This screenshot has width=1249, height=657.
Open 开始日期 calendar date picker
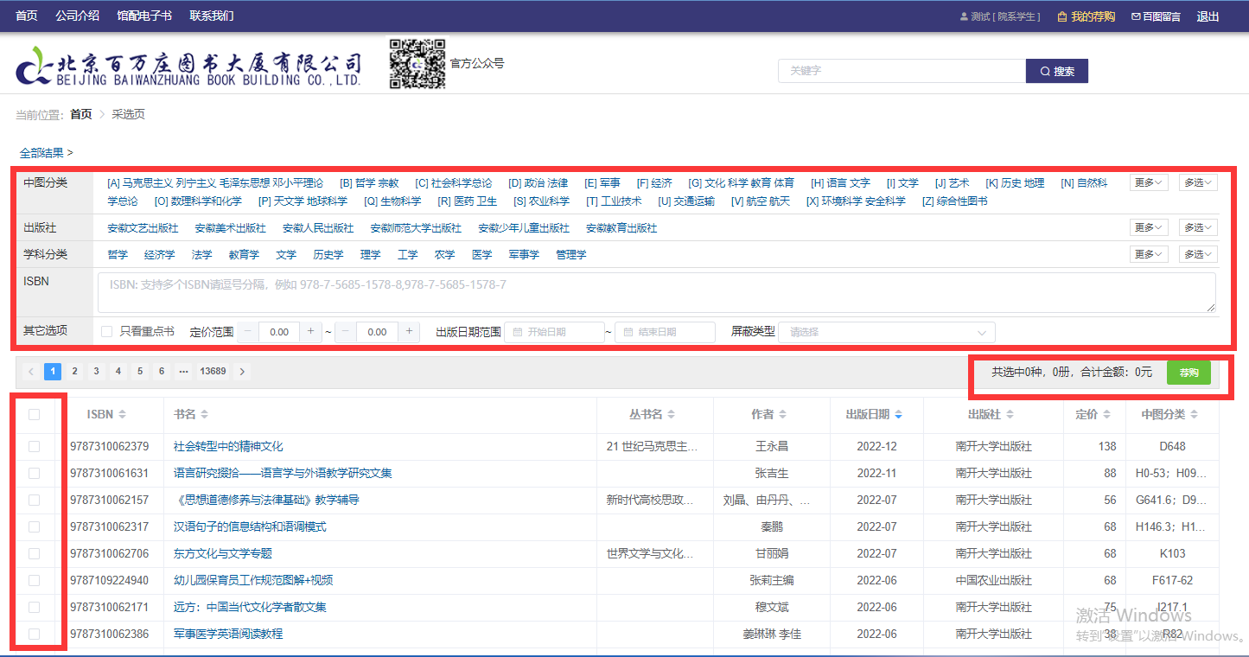point(554,332)
